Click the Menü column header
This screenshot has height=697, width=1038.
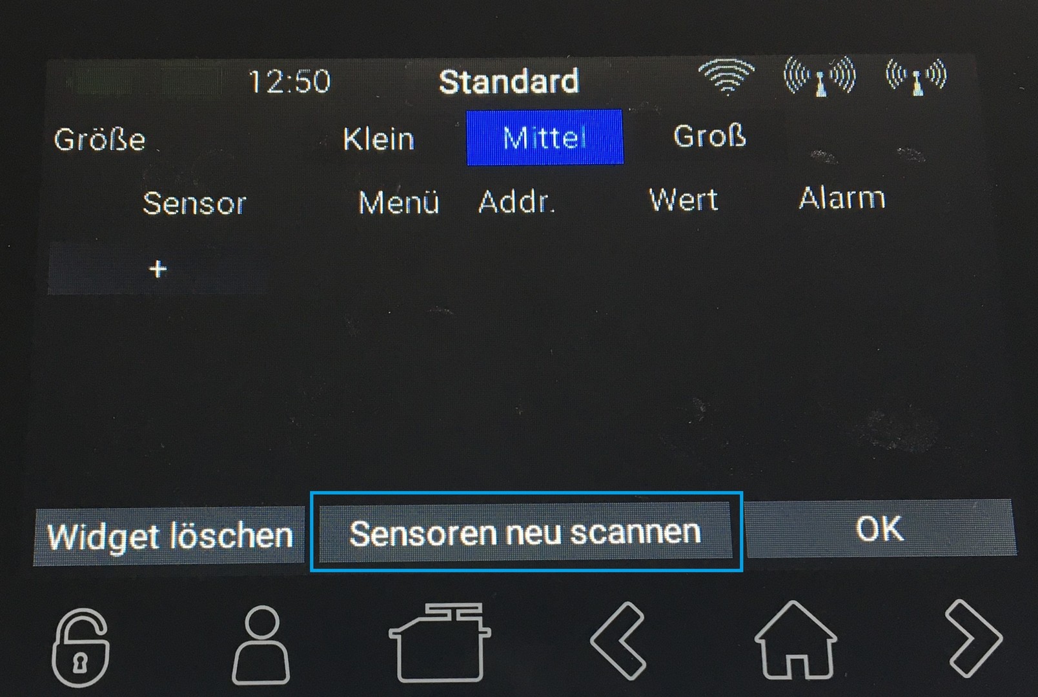click(x=398, y=202)
